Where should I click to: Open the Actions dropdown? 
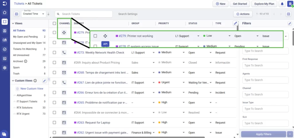[243, 14]
